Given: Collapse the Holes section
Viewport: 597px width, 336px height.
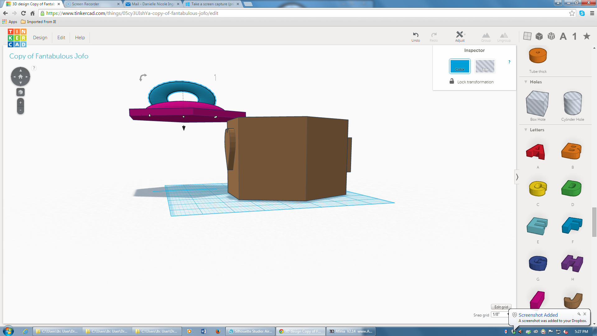Looking at the screenshot, I should [526, 82].
